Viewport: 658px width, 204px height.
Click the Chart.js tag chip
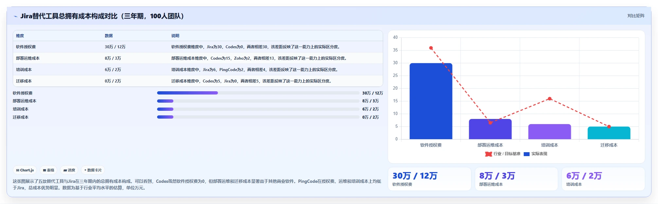(25, 170)
